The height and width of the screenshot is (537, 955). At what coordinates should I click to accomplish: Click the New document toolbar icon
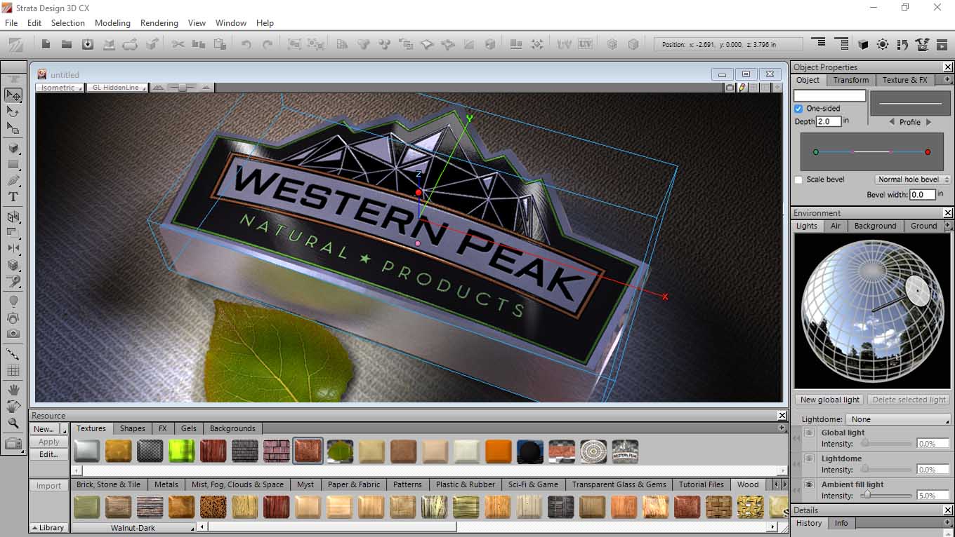point(46,44)
